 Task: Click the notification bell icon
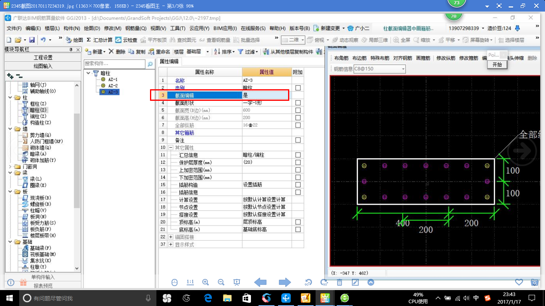tap(517, 28)
